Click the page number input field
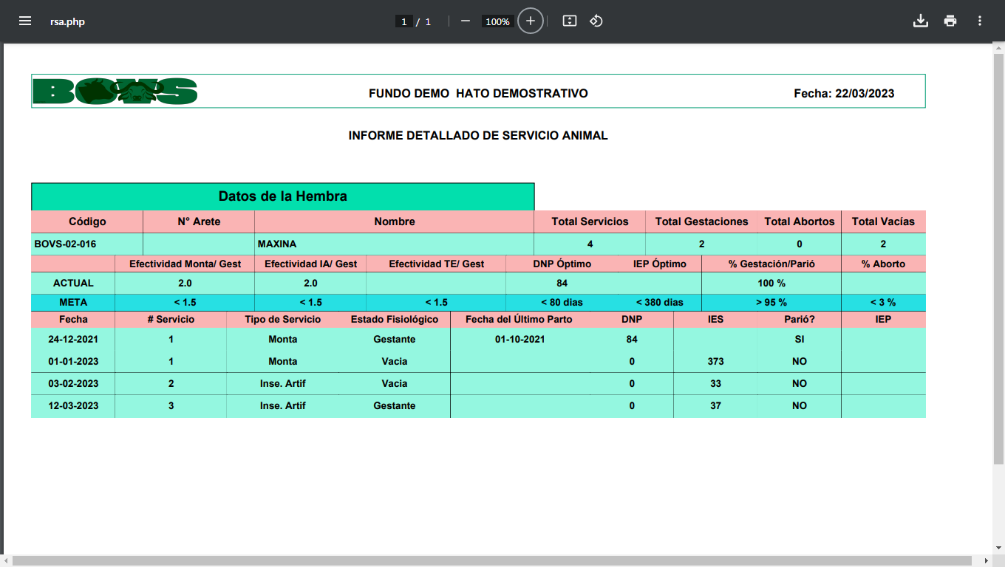Image resolution: width=1005 pixels, height=567 pixels. pos(403,22)
